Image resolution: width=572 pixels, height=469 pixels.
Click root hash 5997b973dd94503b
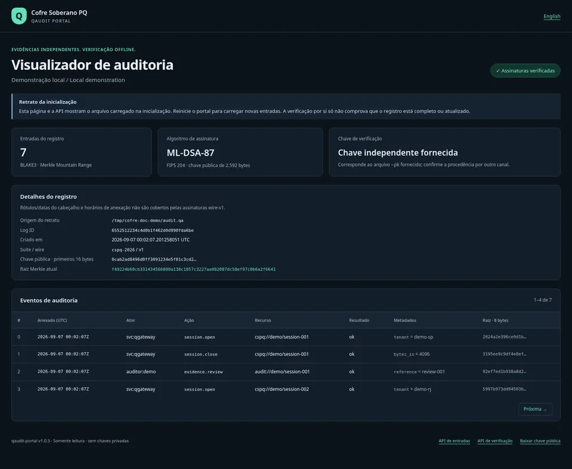(x=504, y=389)
